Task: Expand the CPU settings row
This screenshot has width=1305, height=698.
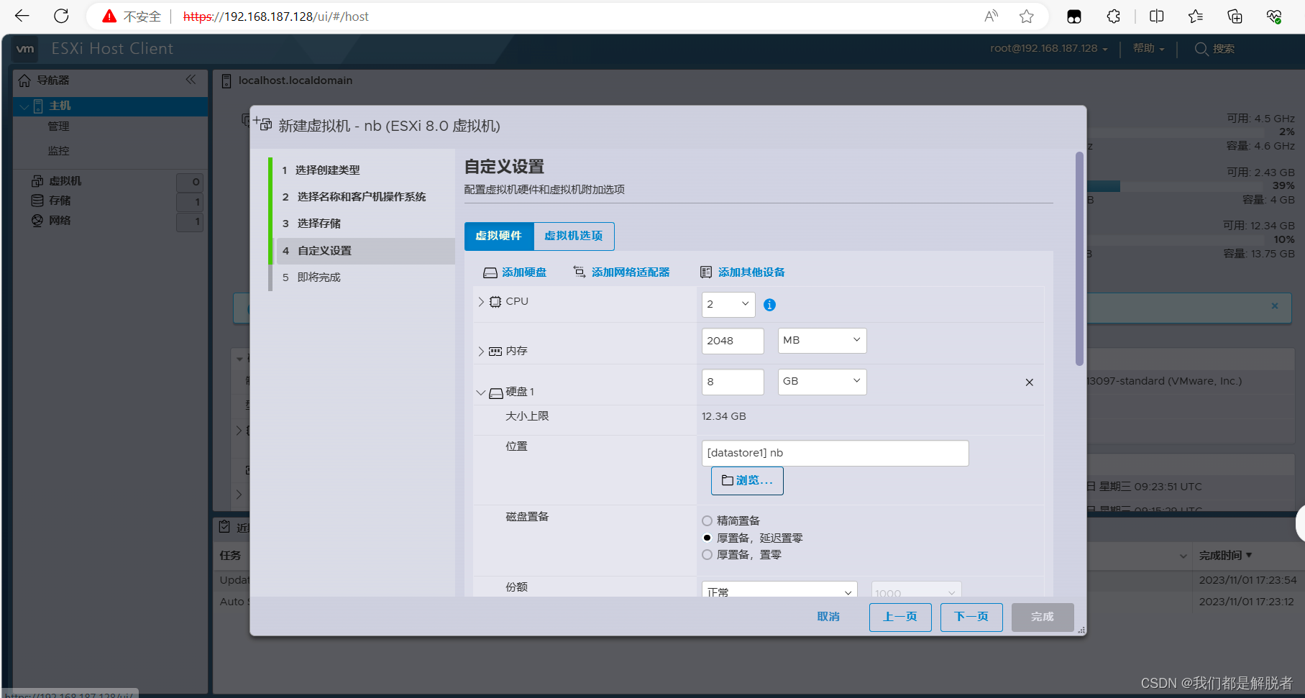Action: [x=481, y=302]
